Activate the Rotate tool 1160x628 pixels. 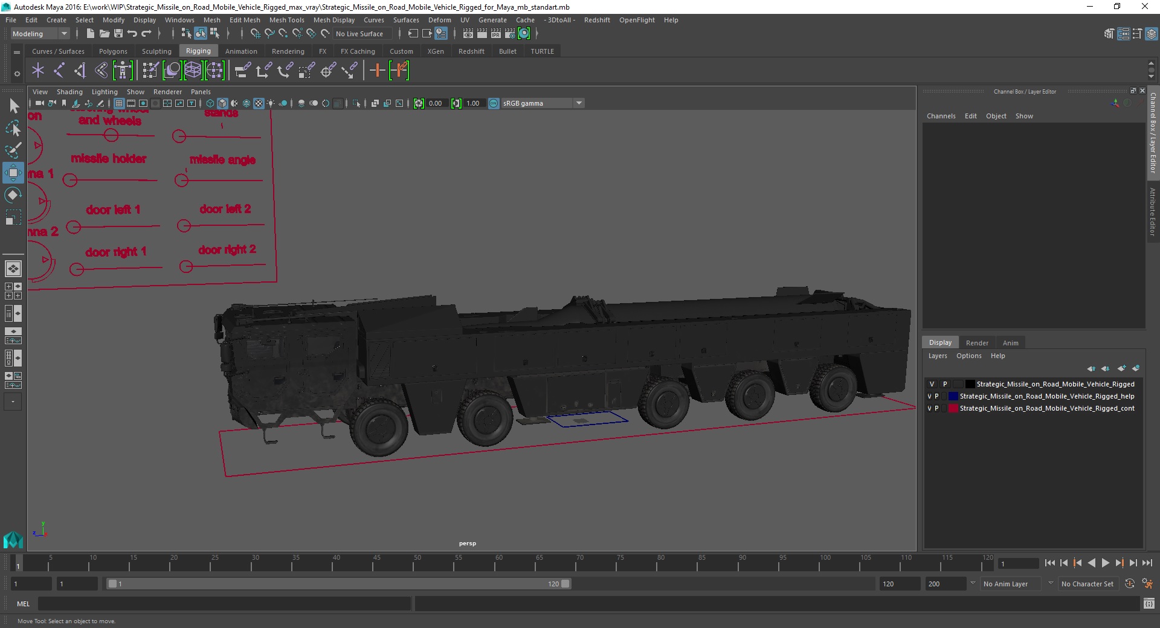coord(13,194)
